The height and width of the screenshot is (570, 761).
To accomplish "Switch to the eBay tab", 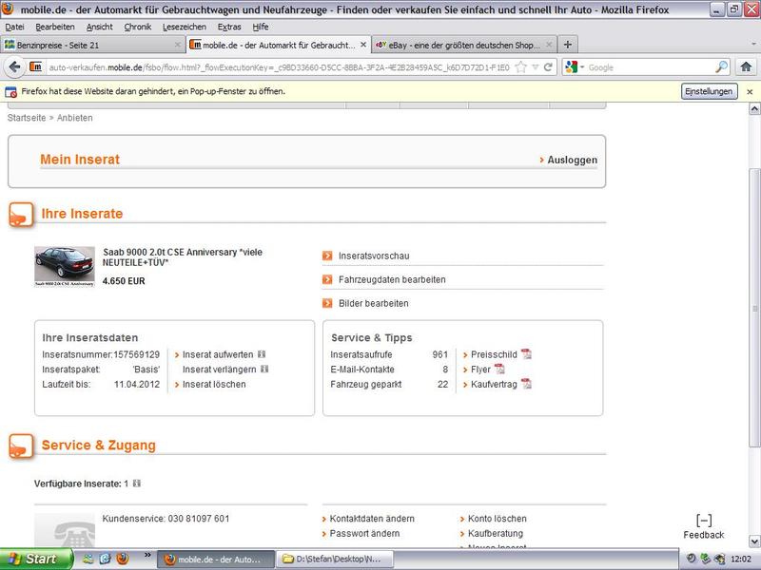I will (464, 45).
